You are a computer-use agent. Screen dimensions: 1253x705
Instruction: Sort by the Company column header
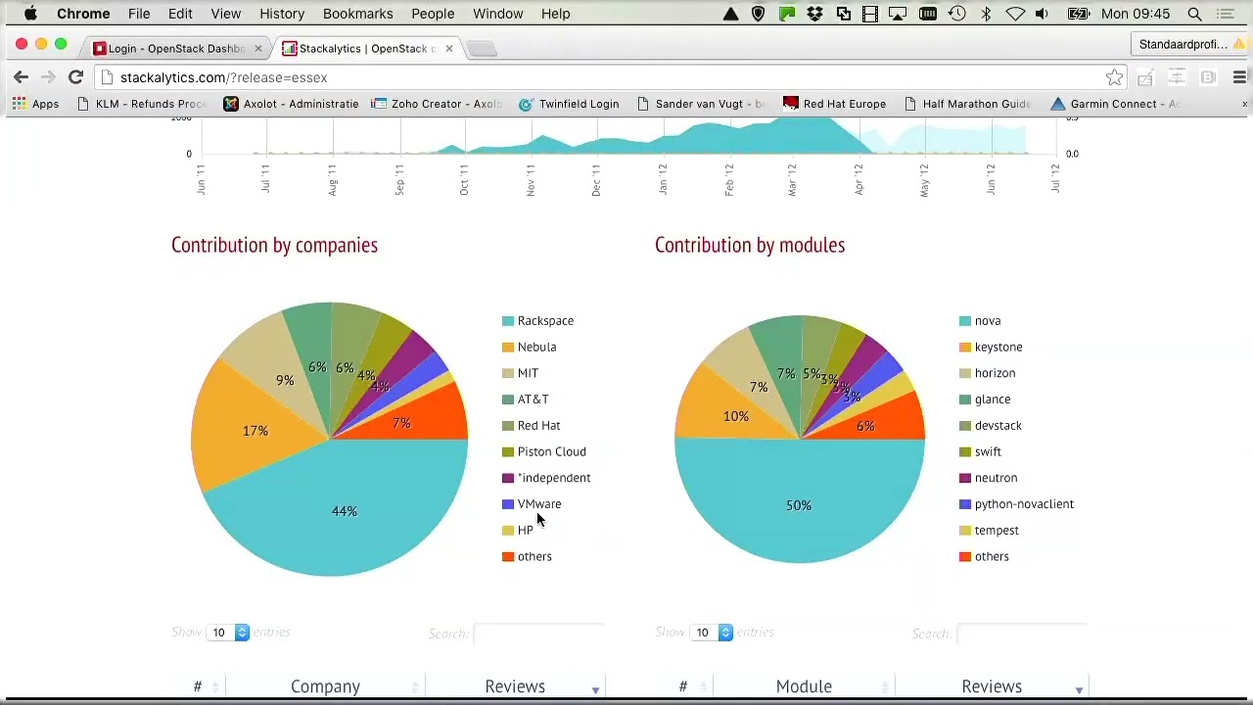[x=325, y=686]
